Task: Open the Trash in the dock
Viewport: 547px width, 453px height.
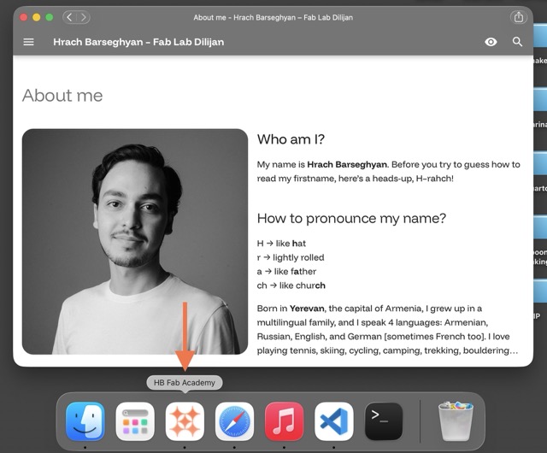Action: [456, 421]
